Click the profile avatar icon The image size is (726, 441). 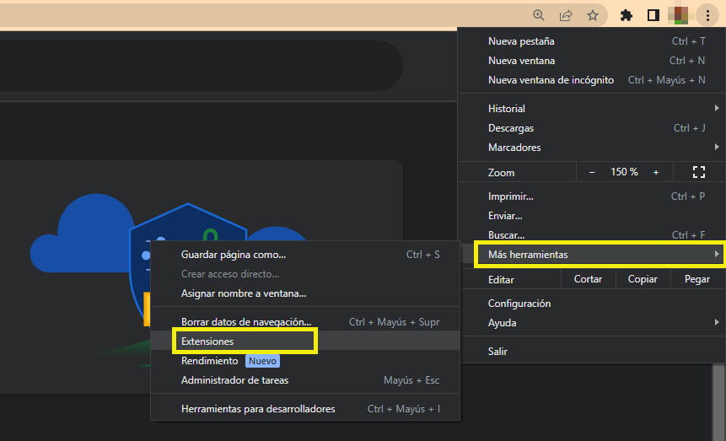680,15
